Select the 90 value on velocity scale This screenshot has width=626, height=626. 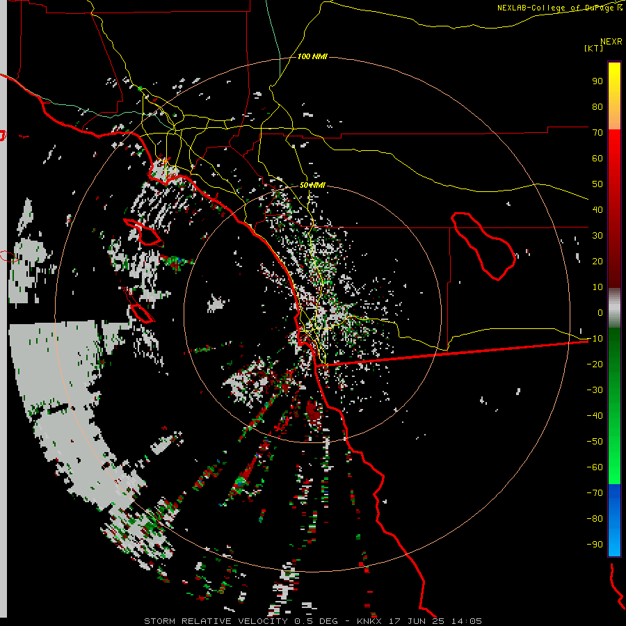[597, 81]
